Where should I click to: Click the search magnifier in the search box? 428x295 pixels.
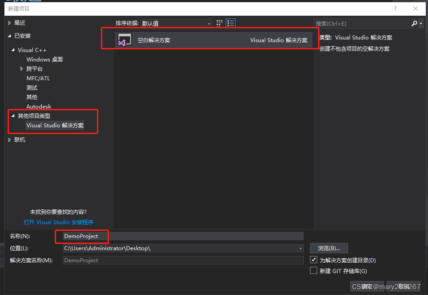pos(414,23)
